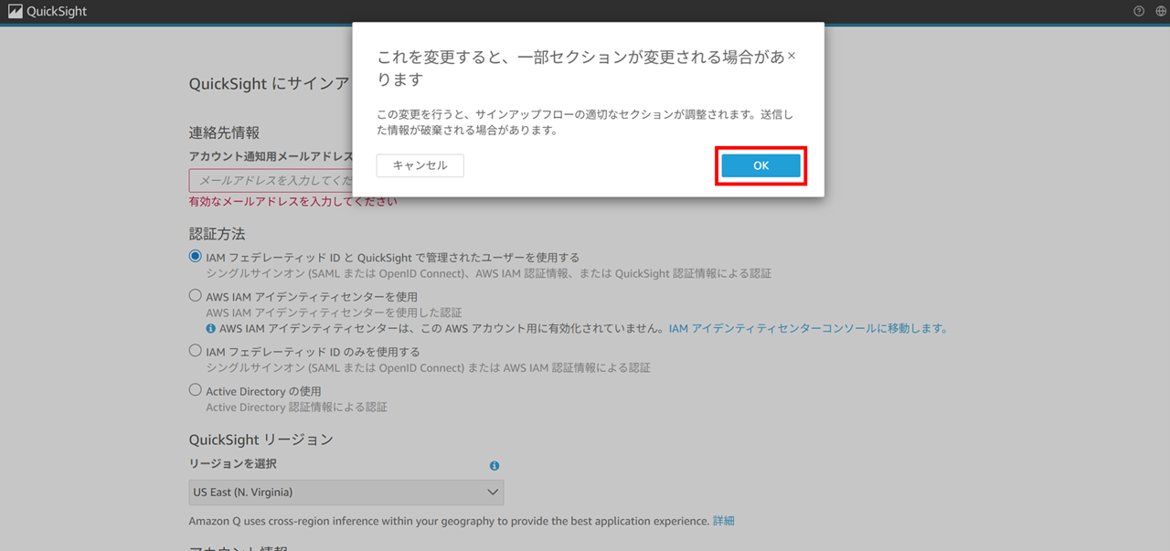Open the US East (N. Virginia) region dropdown

click(346, 493)
